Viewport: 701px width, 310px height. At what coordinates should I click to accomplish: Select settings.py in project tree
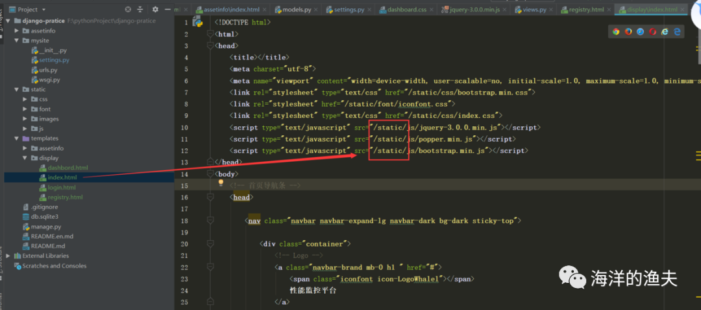pyautogui.click(x=54, y=60)
